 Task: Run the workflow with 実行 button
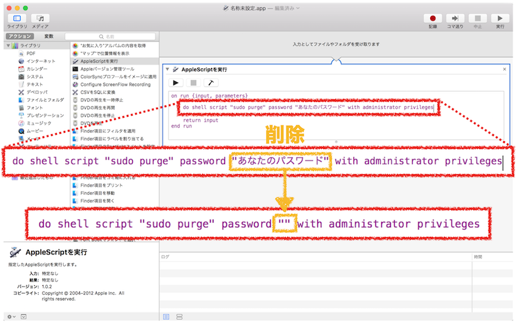500,19
